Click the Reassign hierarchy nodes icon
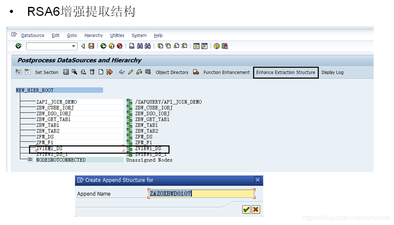 [x=84, y=72]
